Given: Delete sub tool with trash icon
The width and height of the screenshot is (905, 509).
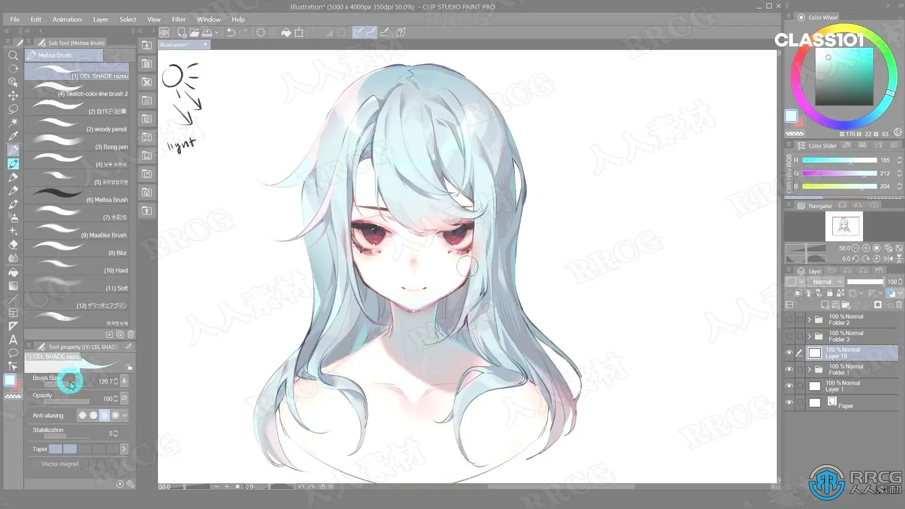Looking at the screenshot, I should pyautogui.click(x=131, y=334).
